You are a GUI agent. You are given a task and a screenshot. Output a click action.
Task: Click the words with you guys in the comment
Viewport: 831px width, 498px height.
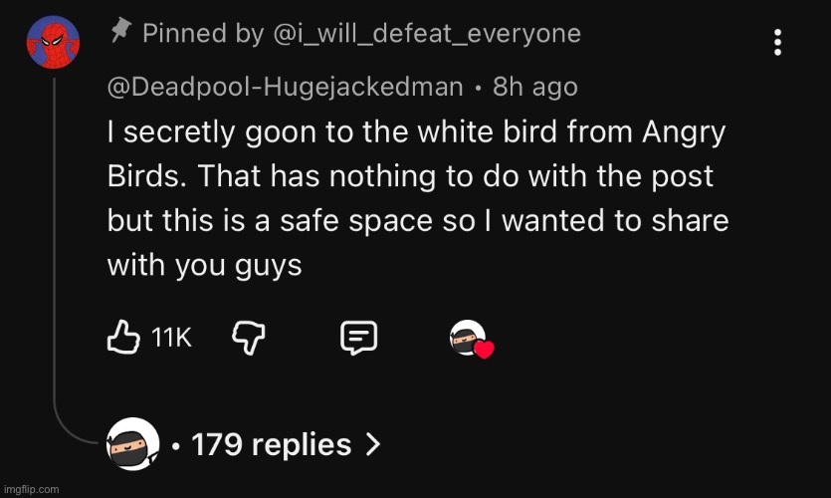coord(204,265)
